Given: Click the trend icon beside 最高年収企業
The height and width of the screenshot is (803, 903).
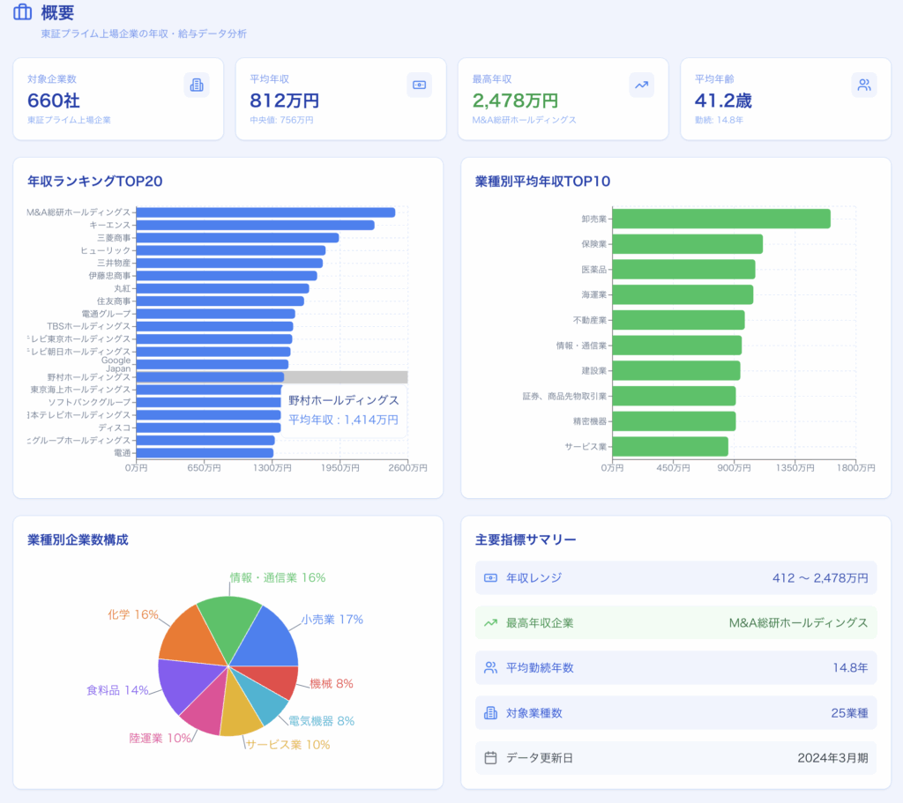Looking at the screenshot, I should 491,623.
